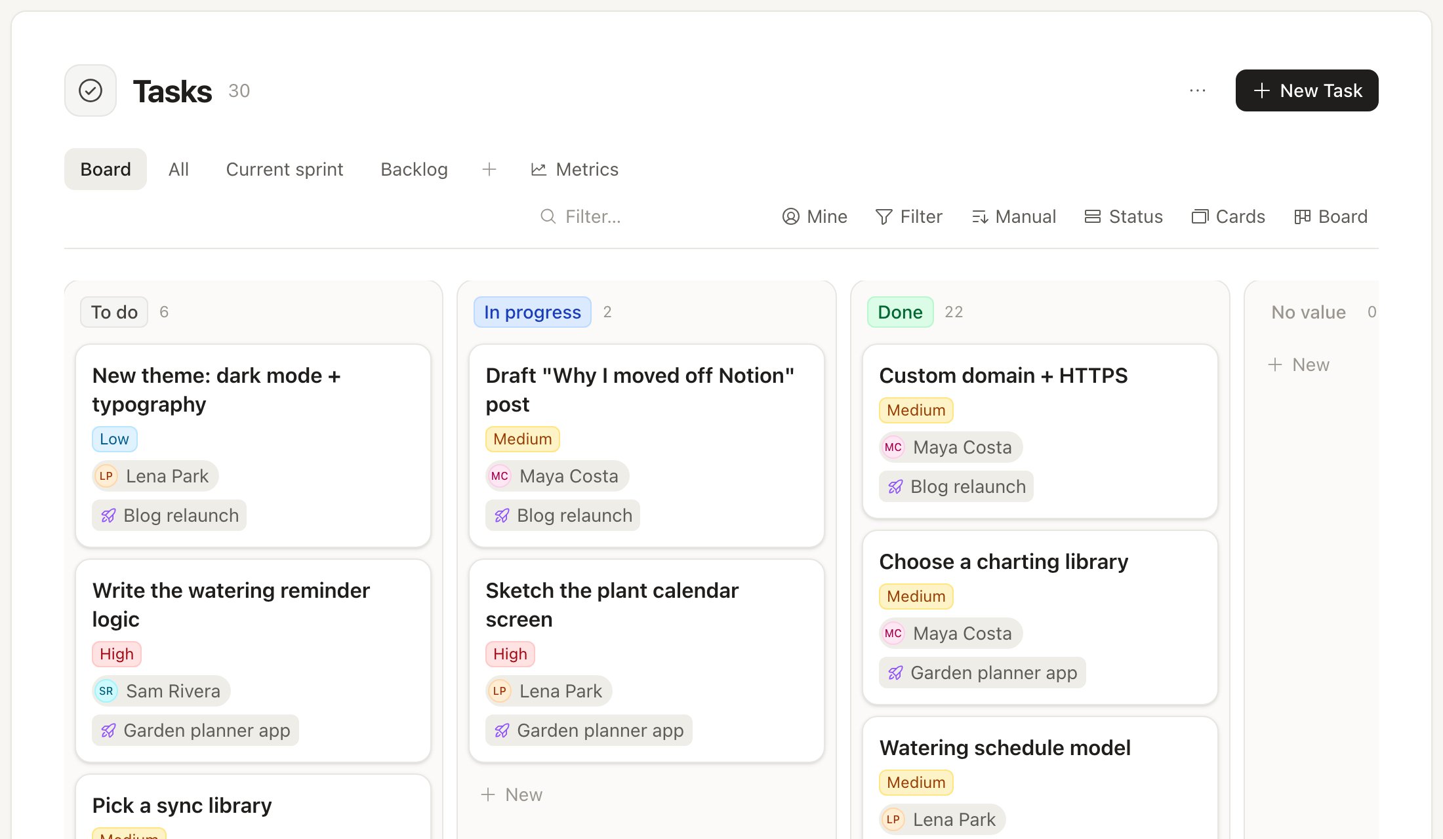Click the Status rows icon
1443x839 pixels.
coord(1093,216)
